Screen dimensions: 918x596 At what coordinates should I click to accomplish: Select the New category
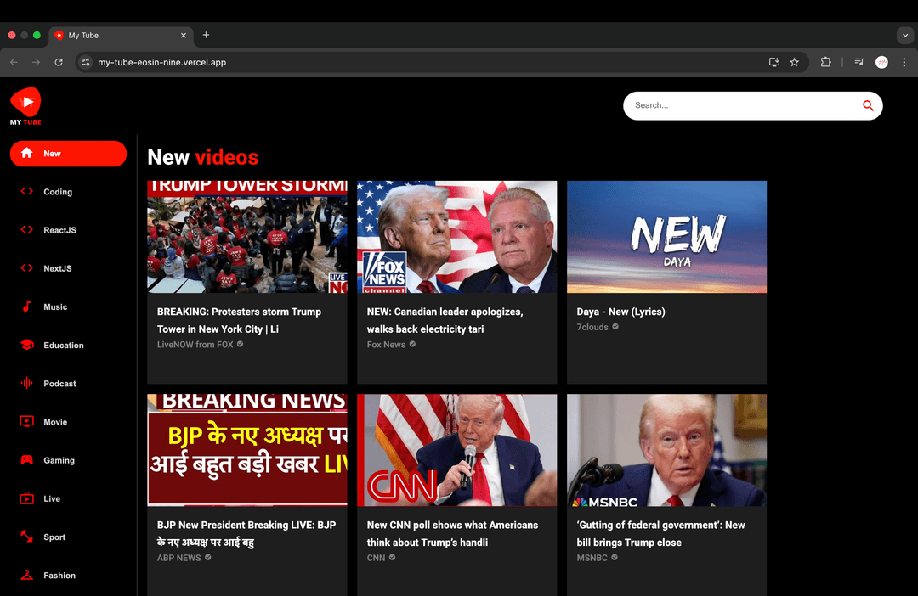click(68, 153)
